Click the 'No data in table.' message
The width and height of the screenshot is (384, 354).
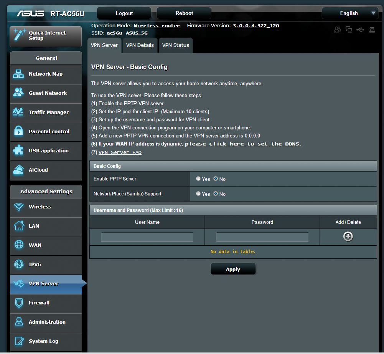pos(233,251)
